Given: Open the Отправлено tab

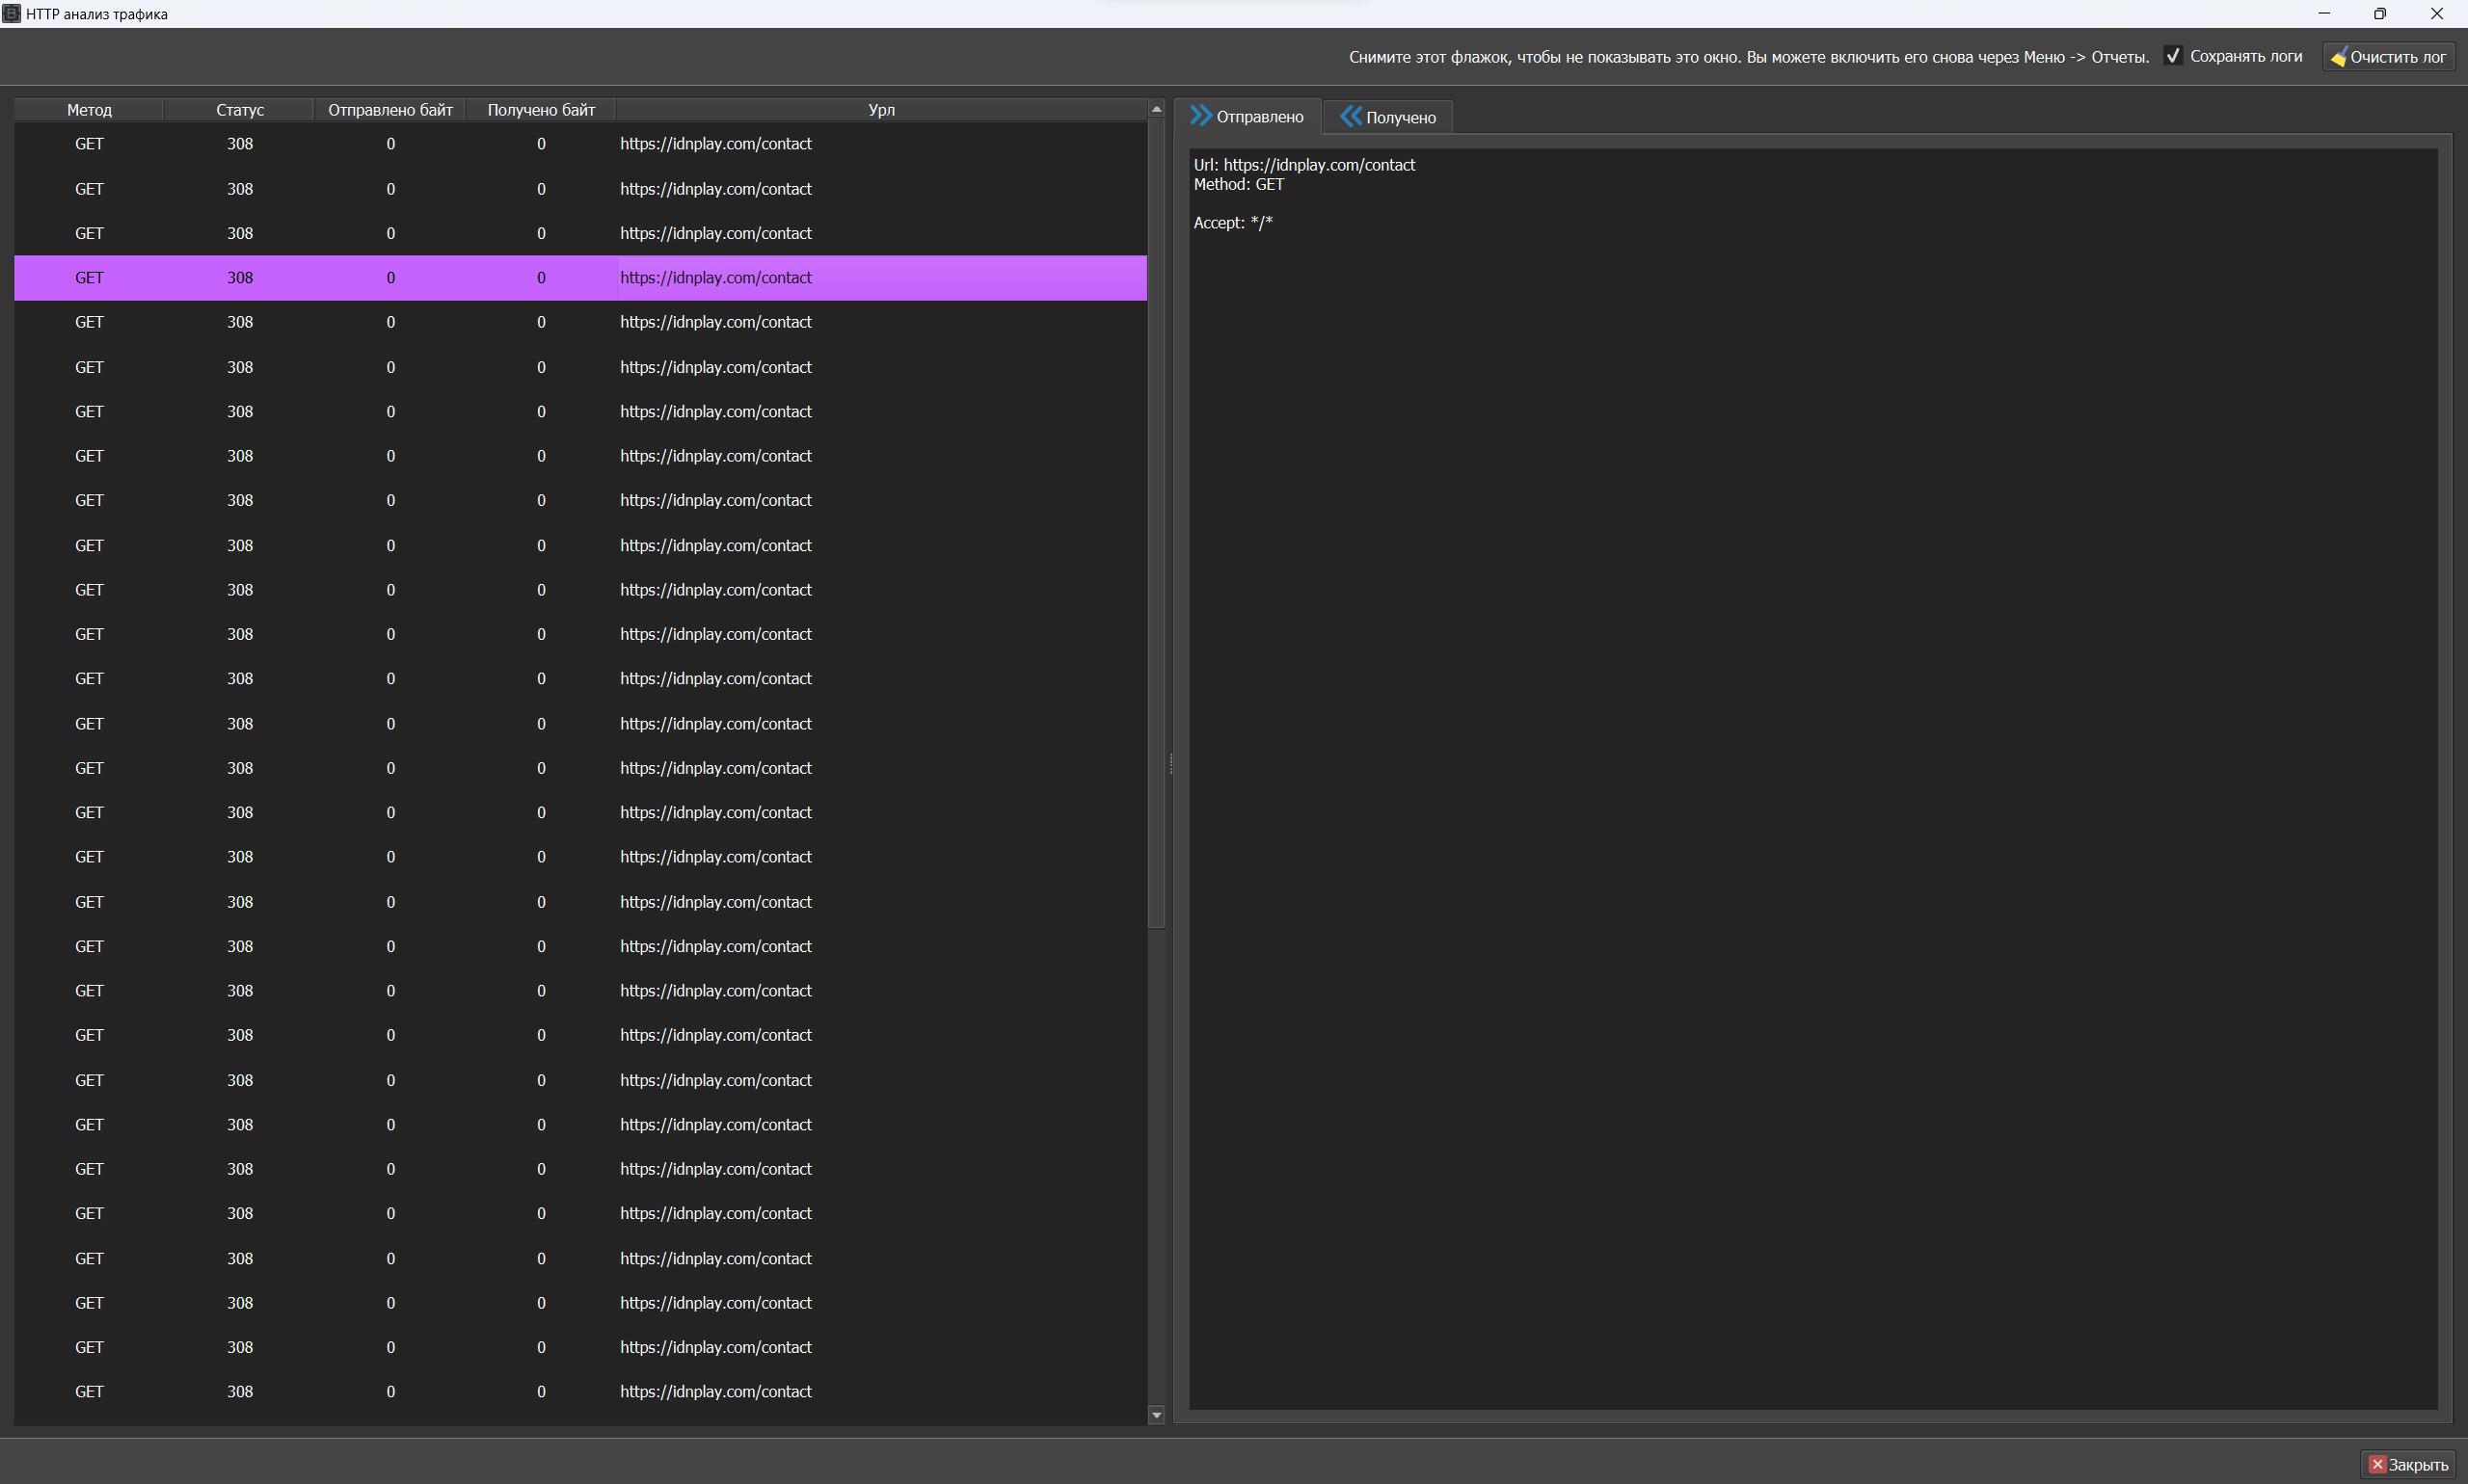Looking at the screenshot, I should pos(1258,117).
